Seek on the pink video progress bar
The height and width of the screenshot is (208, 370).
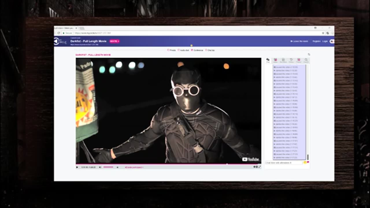tap(168, 164)
